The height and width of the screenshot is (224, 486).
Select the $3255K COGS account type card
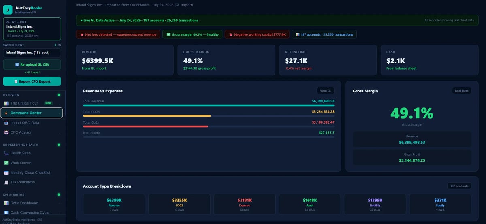click(179, 204)
